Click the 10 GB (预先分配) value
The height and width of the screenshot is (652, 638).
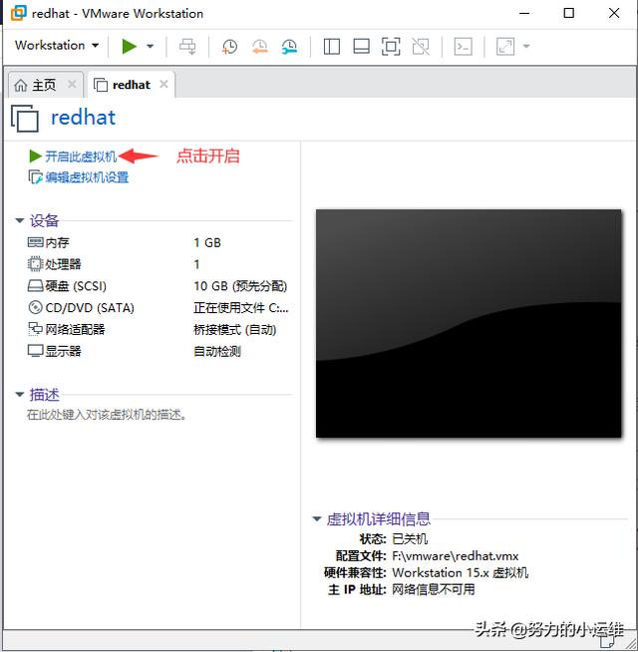[240, 286]
